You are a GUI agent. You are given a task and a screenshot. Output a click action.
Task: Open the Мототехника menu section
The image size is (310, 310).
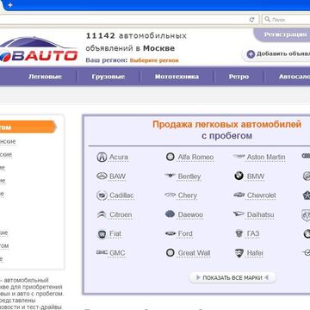pyautogui.click(x=177, y=77)
